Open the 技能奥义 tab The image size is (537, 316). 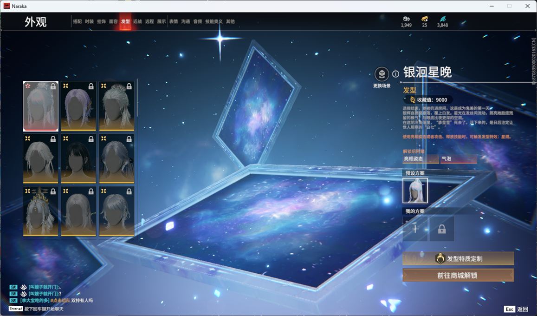214,21
